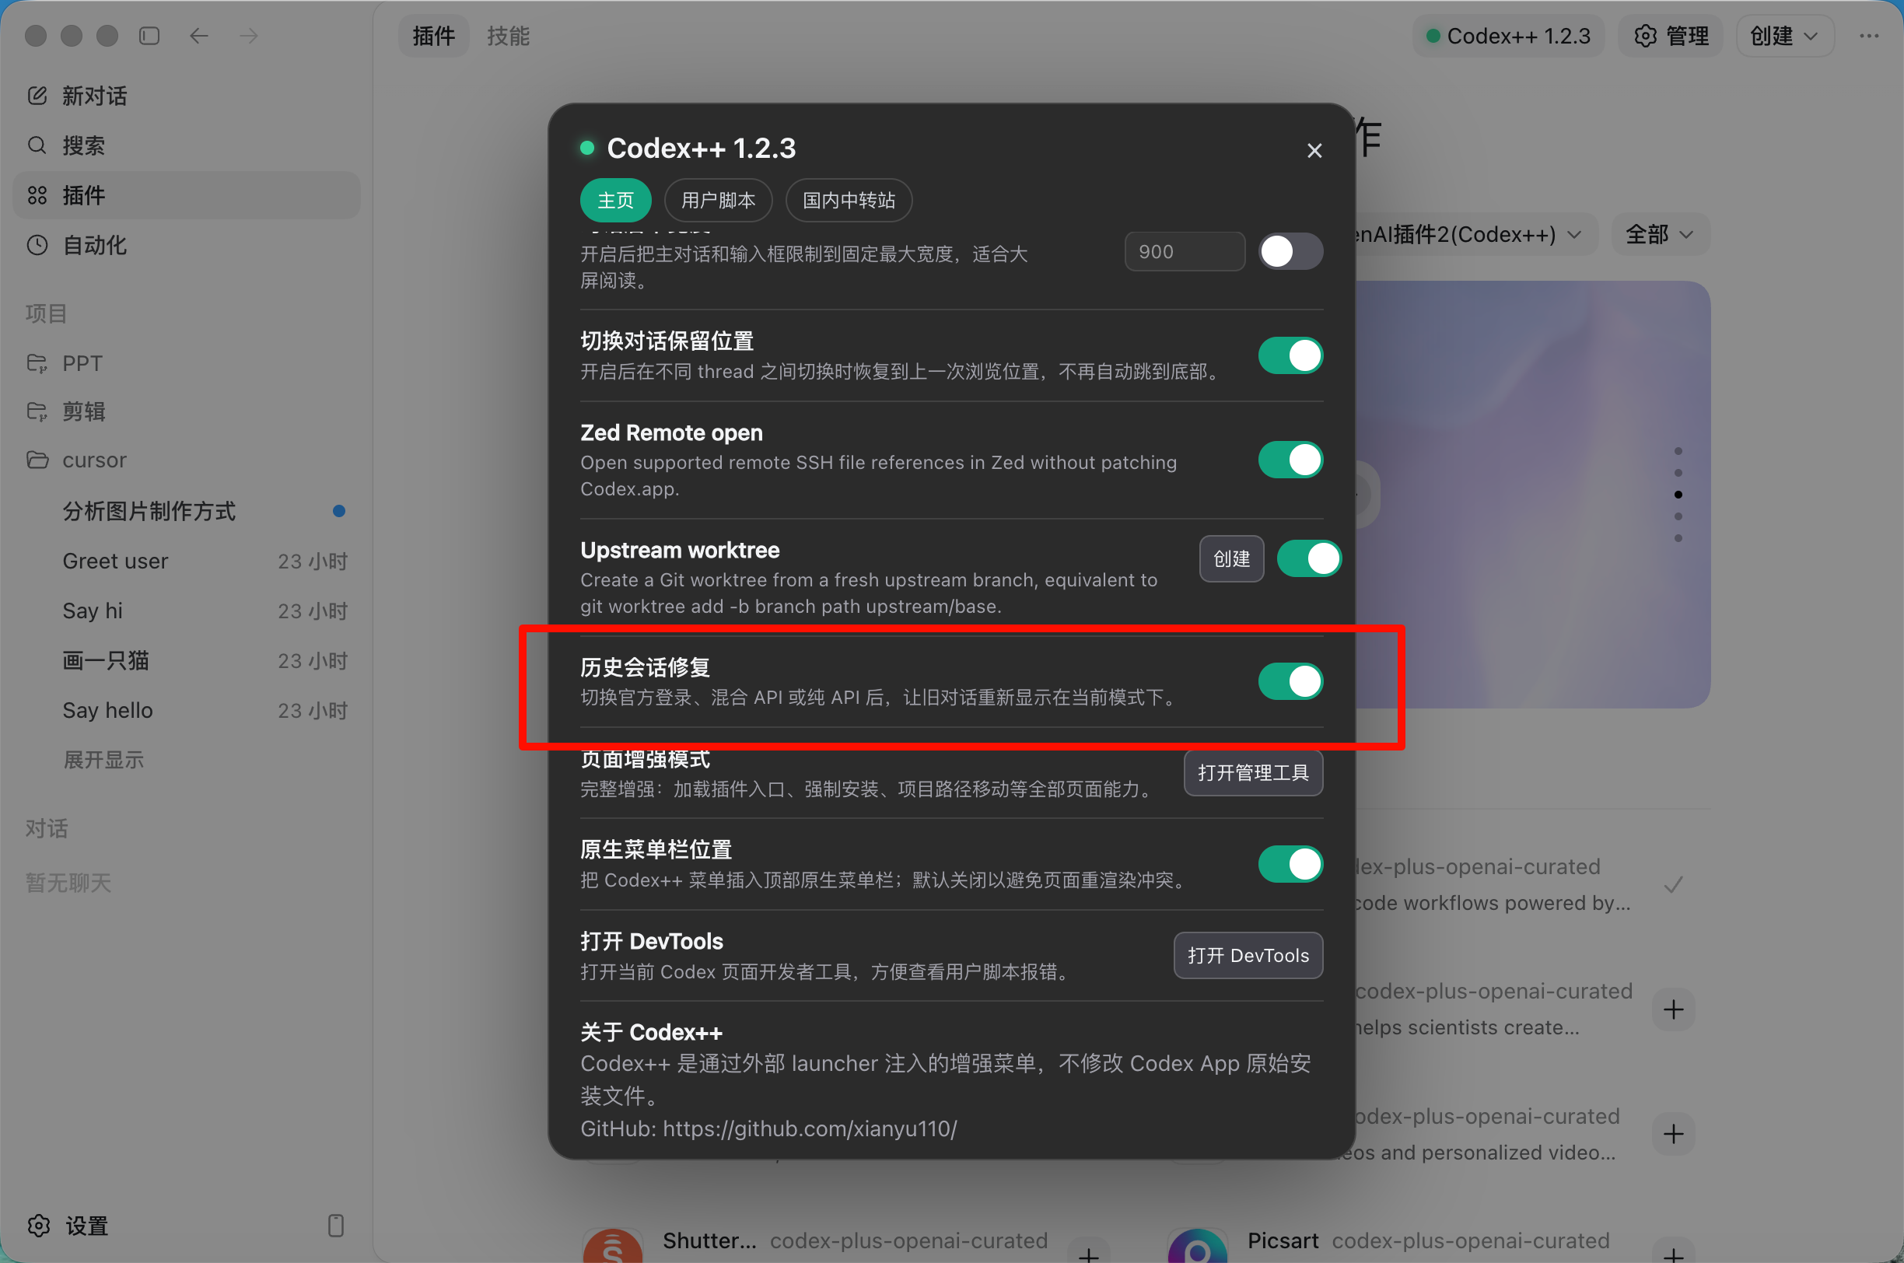1904x1263 pixels.
Task: Click the new conversation compose icon
Action: coord(37,96)
